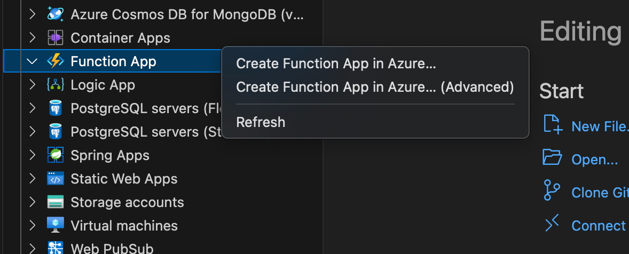629x254 pixels.
Task: Click the Function App lightning icon
Action: point(56,61)
